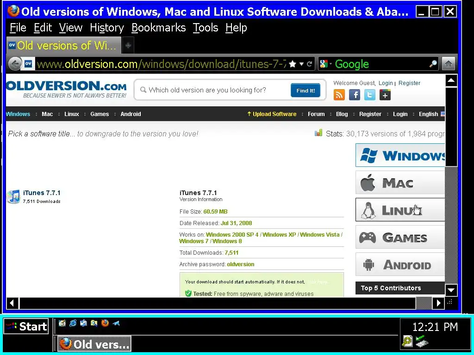The height and width of the screenshot is (355, 474).
Task: Click the Register link beside Welcome Guest
Action: pyautogui.click(x=409, y=83)
